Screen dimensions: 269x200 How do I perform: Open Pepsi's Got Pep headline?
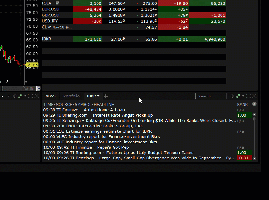pyautogui.click(x=86, y=147)
